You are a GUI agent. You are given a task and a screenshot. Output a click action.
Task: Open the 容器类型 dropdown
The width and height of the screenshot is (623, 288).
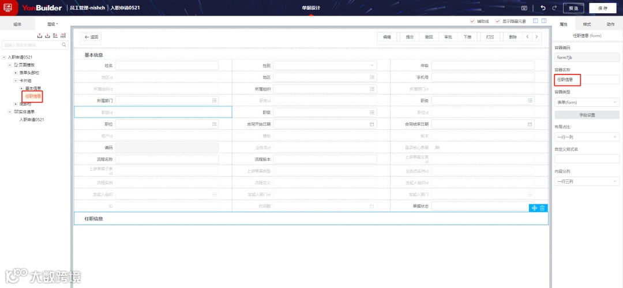587,102
